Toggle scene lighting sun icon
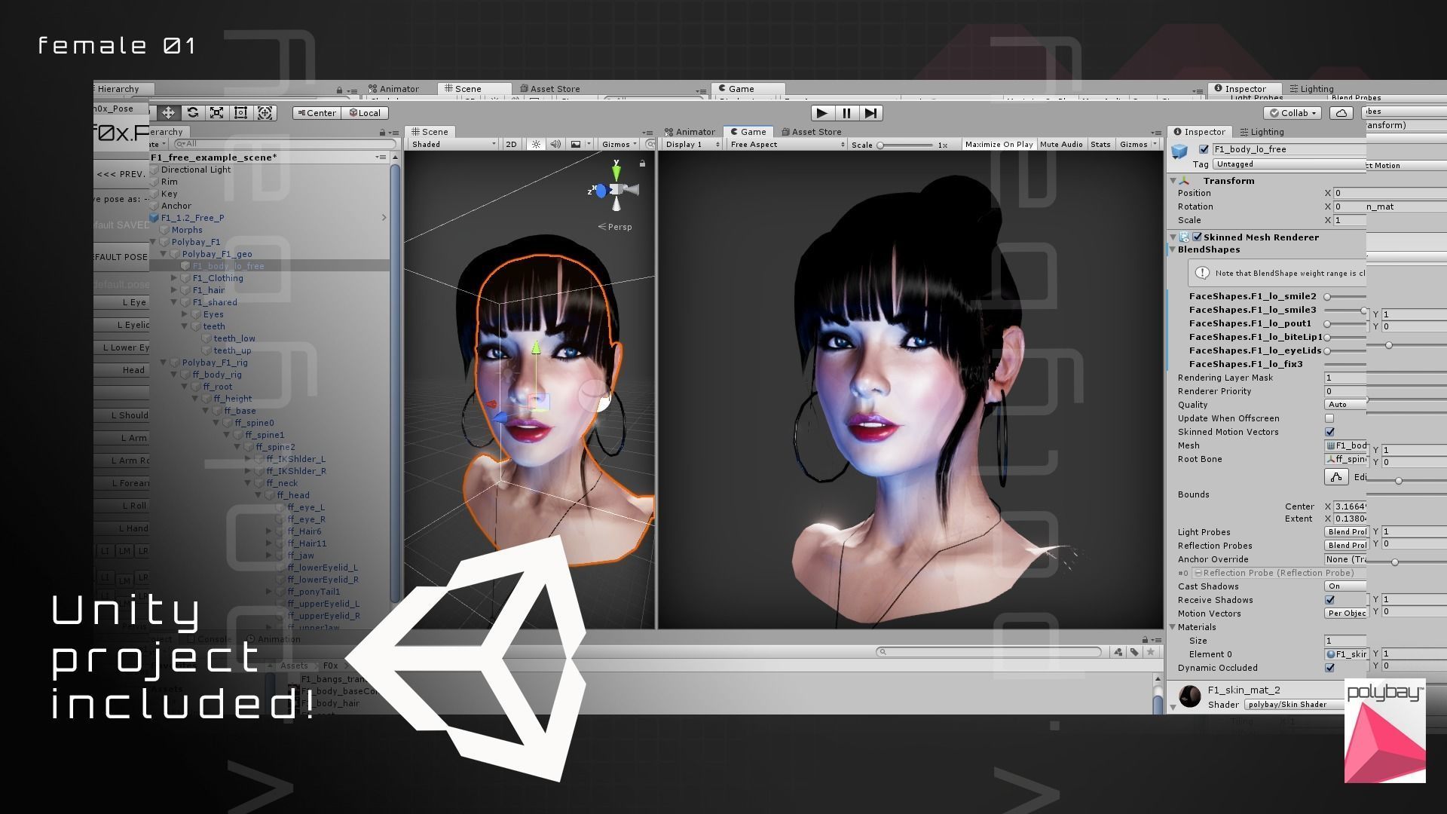1447x814 pixels. click(x=536, y=145)
